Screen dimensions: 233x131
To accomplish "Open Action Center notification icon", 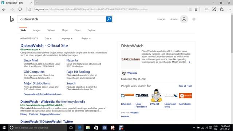I will click(x=210, y=128).
